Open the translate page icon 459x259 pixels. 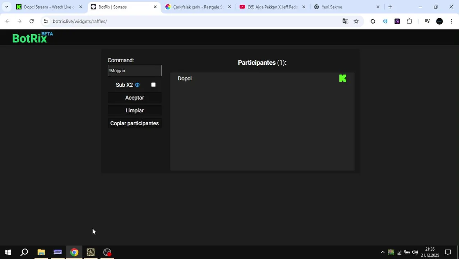point(345,21)
